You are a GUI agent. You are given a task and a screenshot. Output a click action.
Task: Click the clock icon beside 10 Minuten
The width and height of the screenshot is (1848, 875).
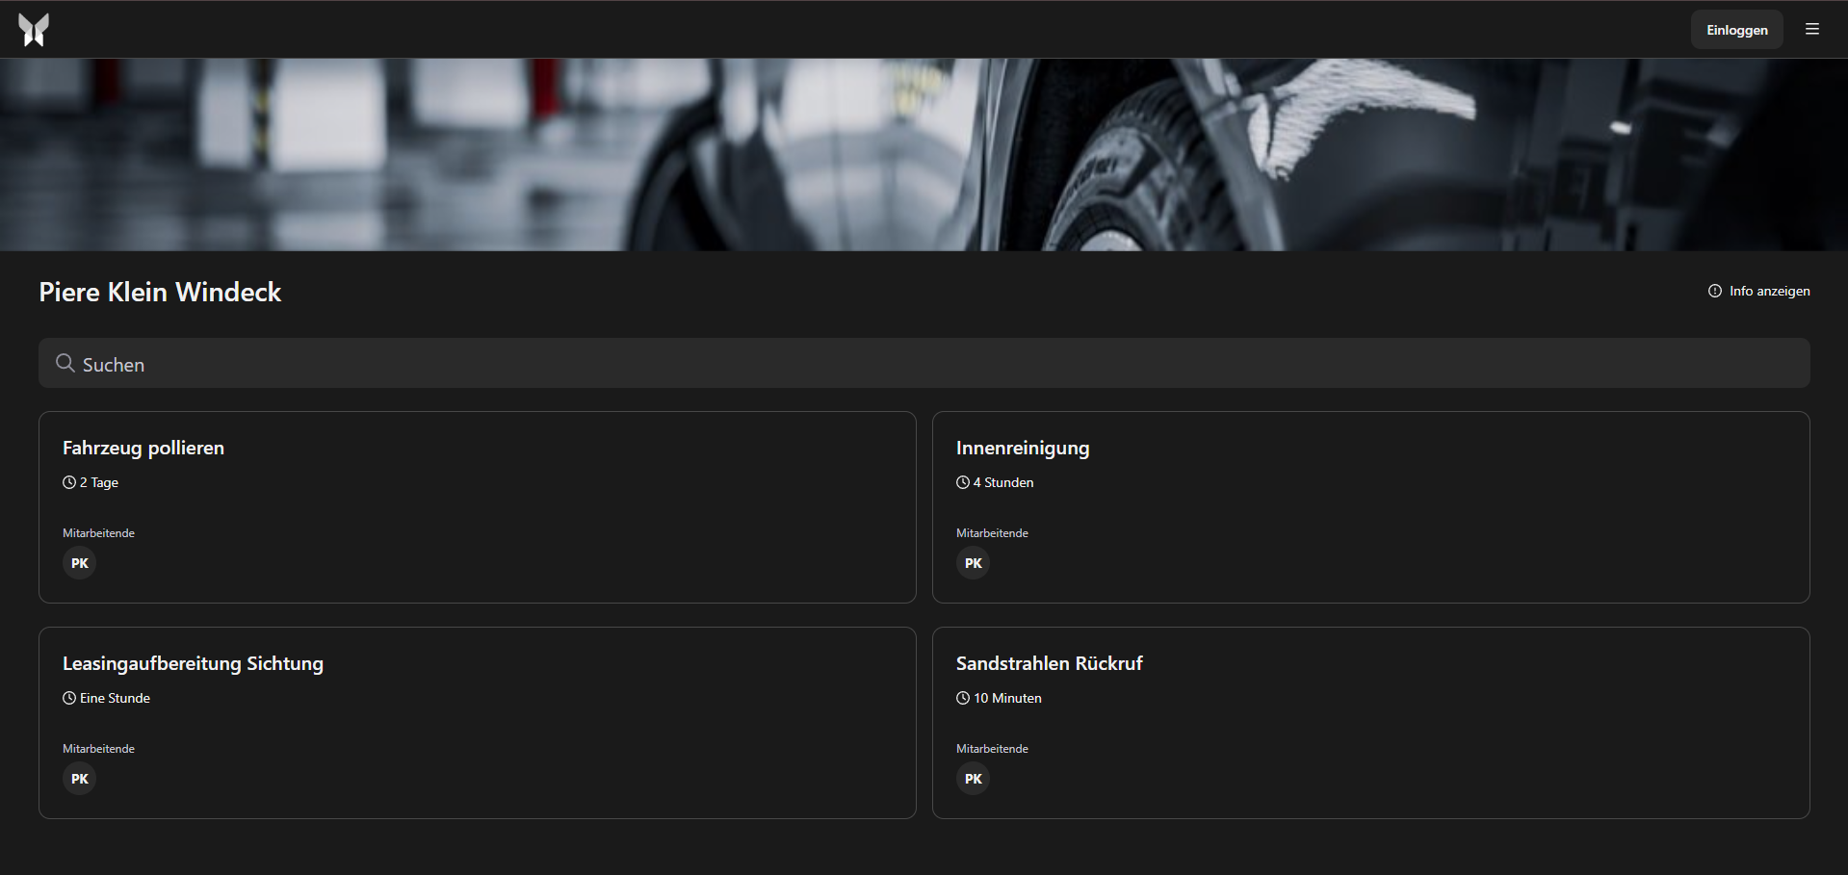click(963, 698)
